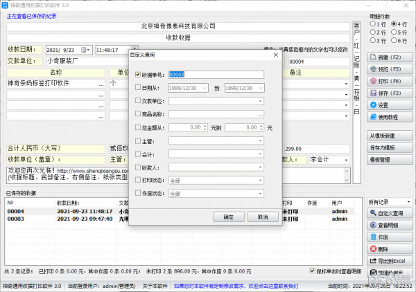Expand the 交款单位 dropdown in query dialog

point(261,101)
